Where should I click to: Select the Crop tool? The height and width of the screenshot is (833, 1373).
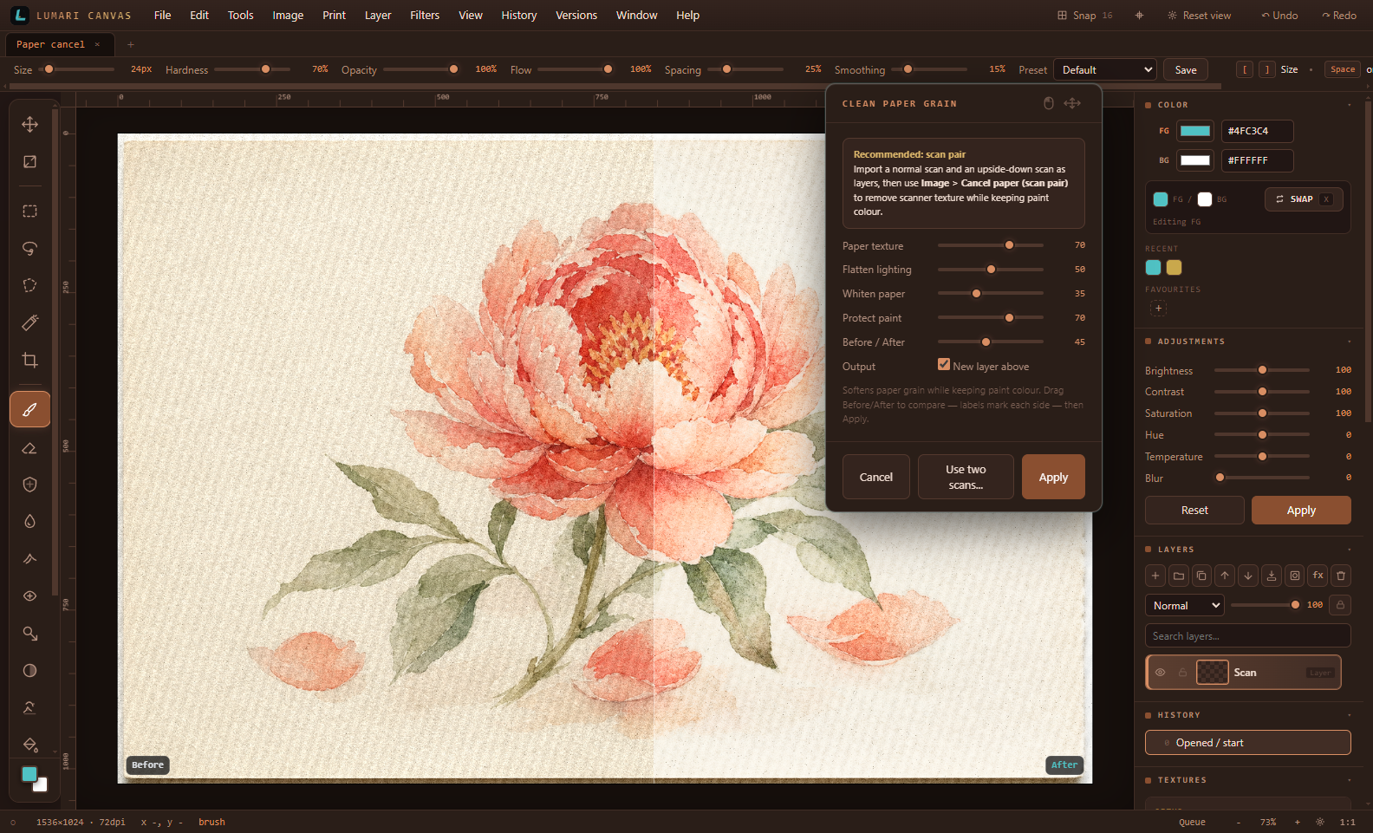click(x=29, y=360)
